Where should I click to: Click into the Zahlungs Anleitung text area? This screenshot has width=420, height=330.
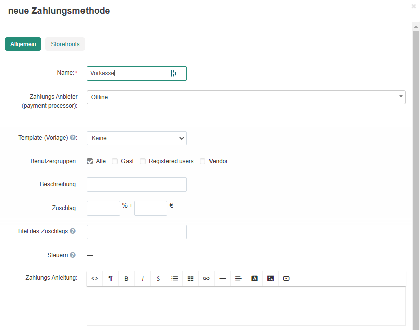point(246,306)
